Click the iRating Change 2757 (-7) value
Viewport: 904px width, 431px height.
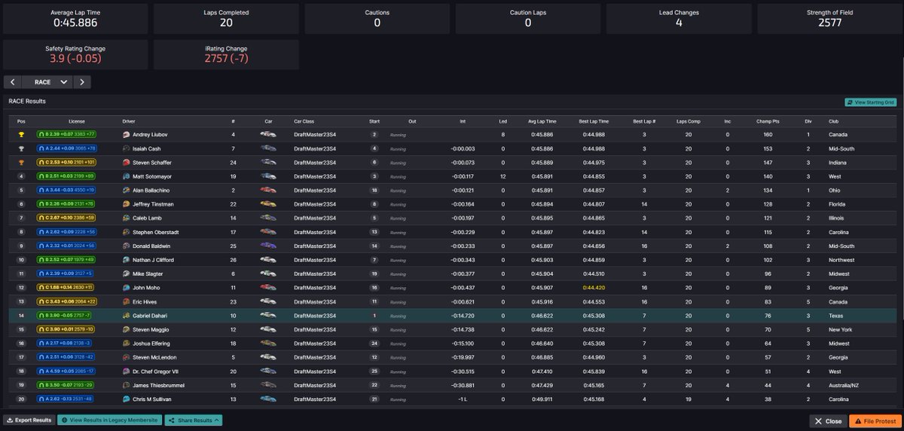[x=226, y=59]
